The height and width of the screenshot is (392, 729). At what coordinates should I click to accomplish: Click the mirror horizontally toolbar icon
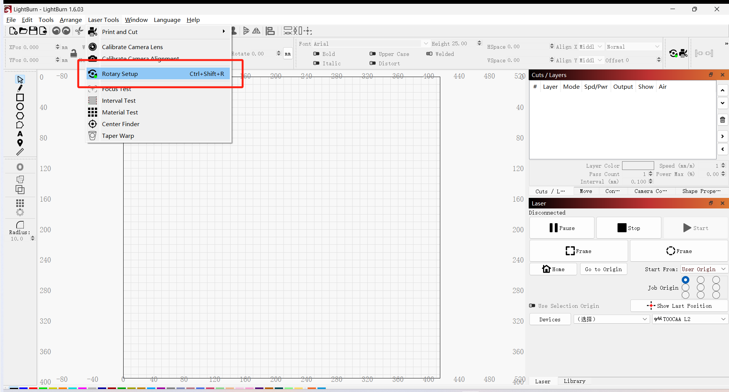coord(256,31)
